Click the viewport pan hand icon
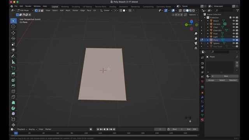The image size is (249, 140). [196, 38]
